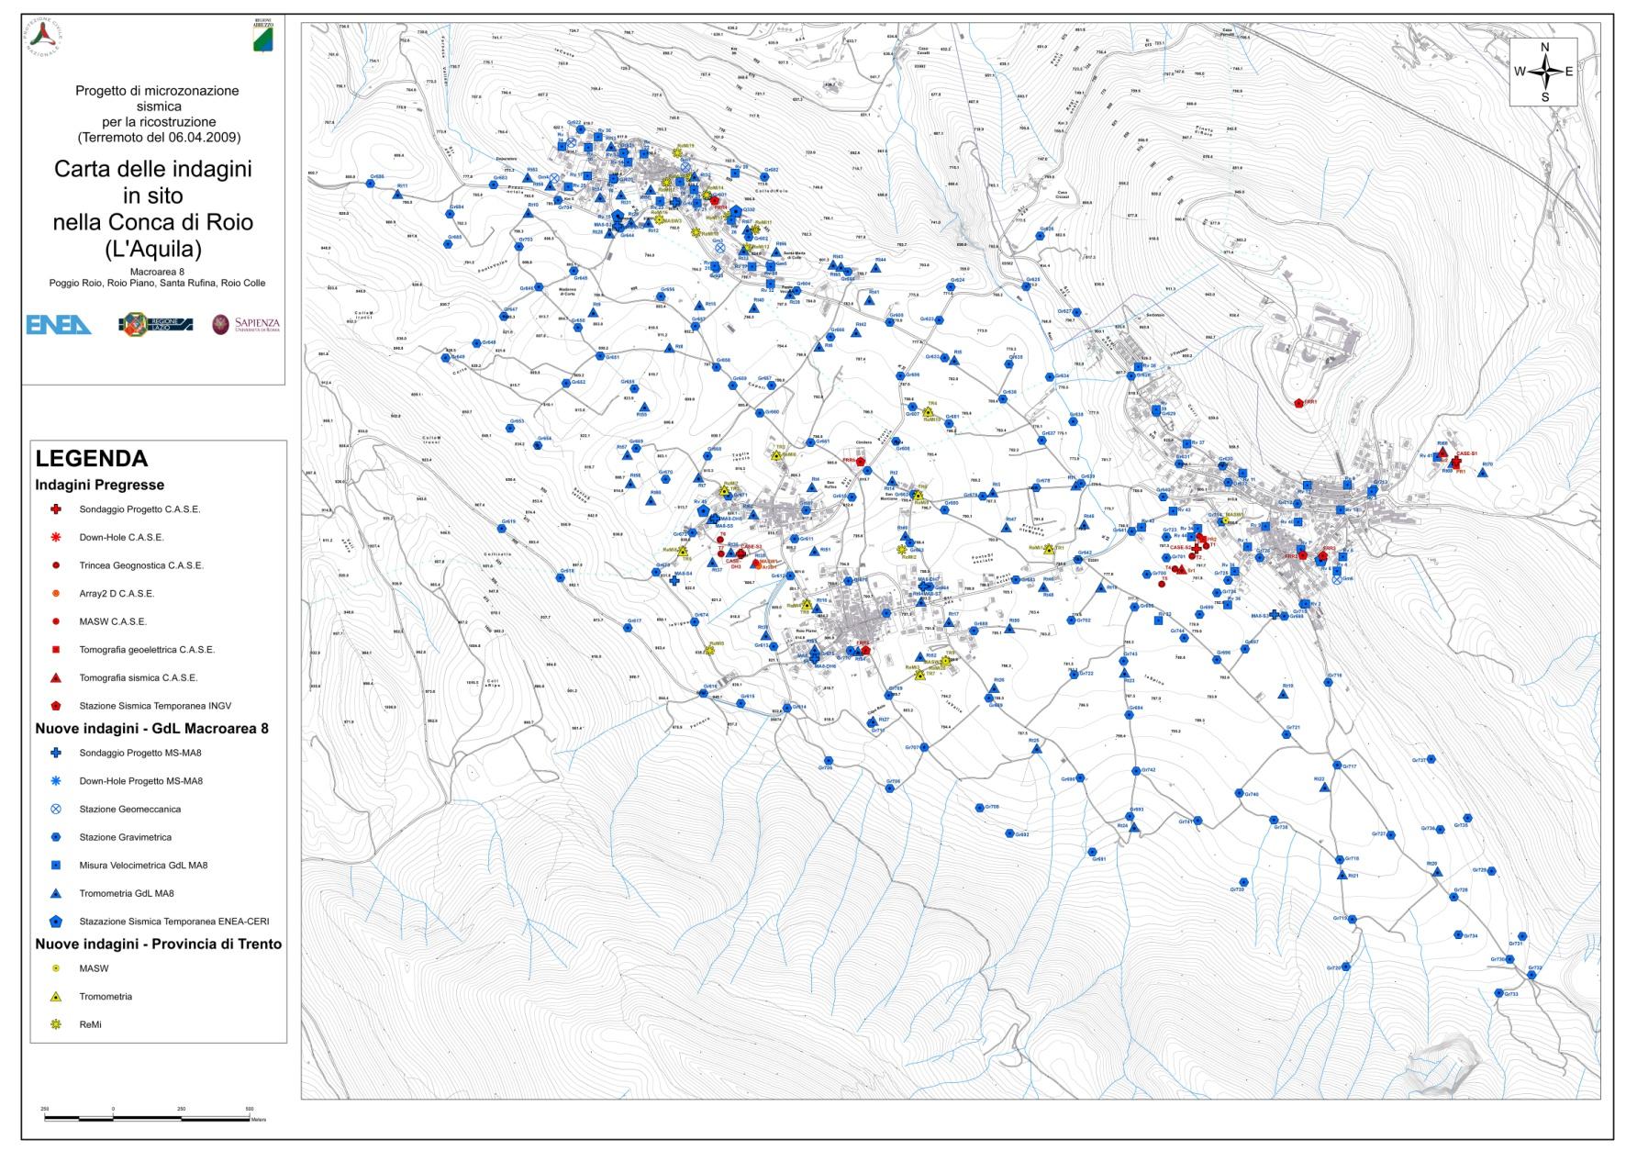This screenshot has height=1151, width=1626.
Task: Click the crossed-circle Stazione Geomeccanica legend symbol
Action: pos(56,810)
